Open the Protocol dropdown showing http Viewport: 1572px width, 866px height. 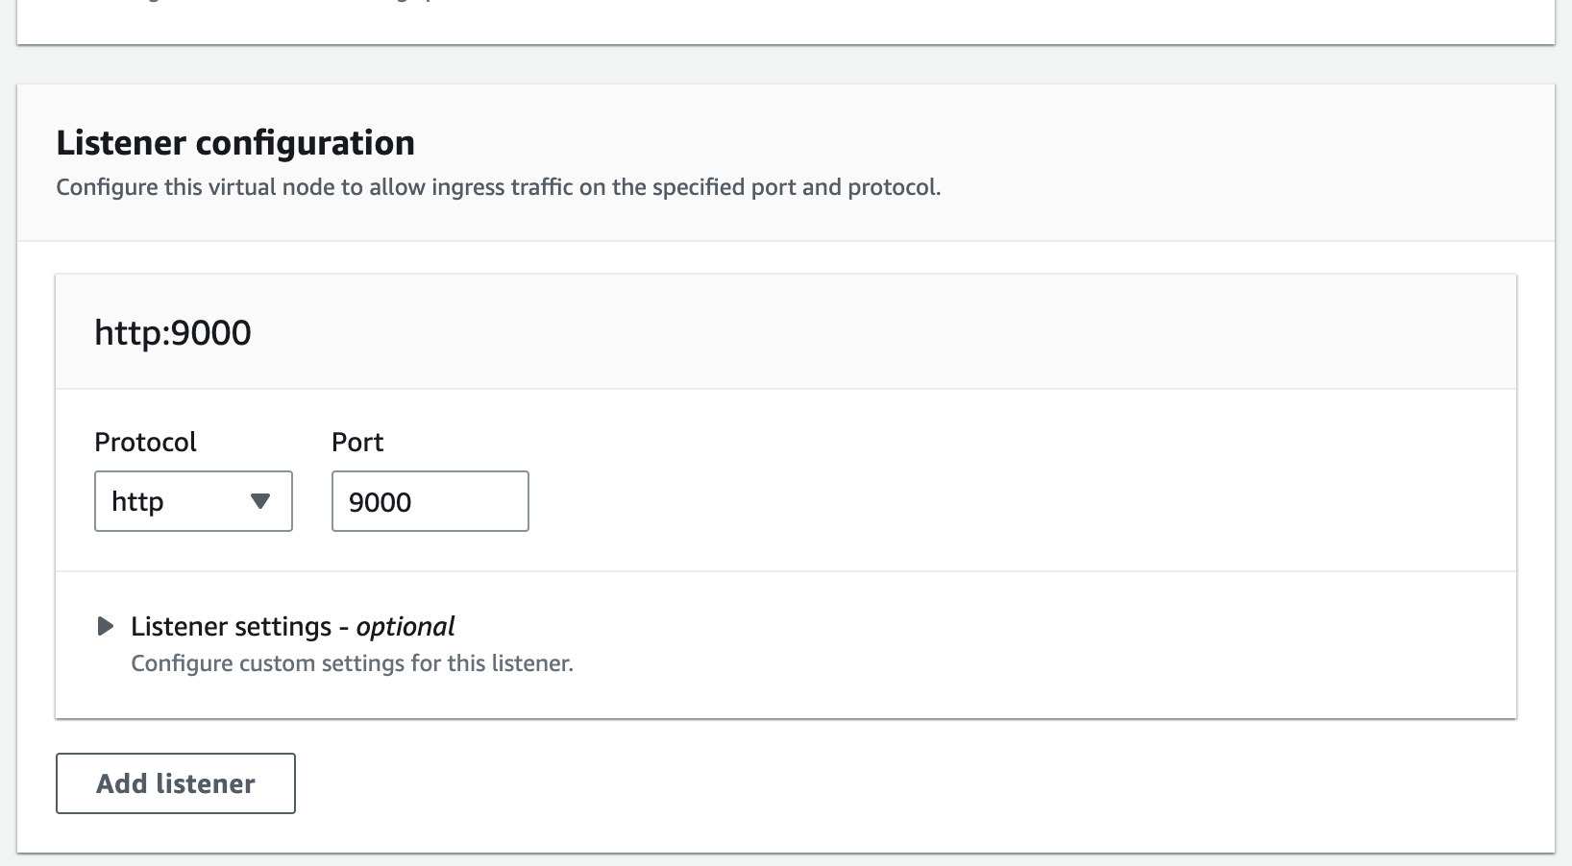[x=193, y=501]
